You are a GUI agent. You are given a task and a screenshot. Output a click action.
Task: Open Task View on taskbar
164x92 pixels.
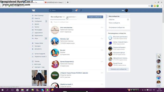12,90
